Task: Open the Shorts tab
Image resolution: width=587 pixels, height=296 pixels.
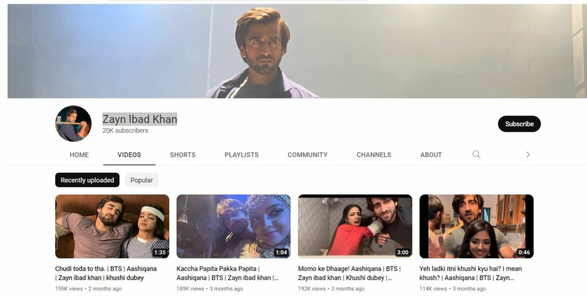Action: click(x=183, y=155)
